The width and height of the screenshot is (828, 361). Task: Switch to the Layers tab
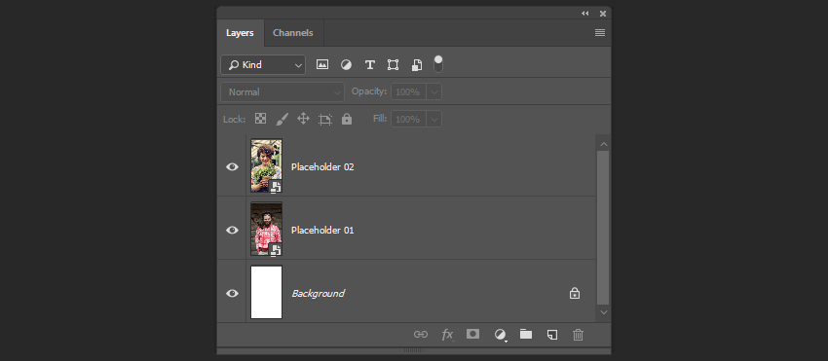click(241, 33)
